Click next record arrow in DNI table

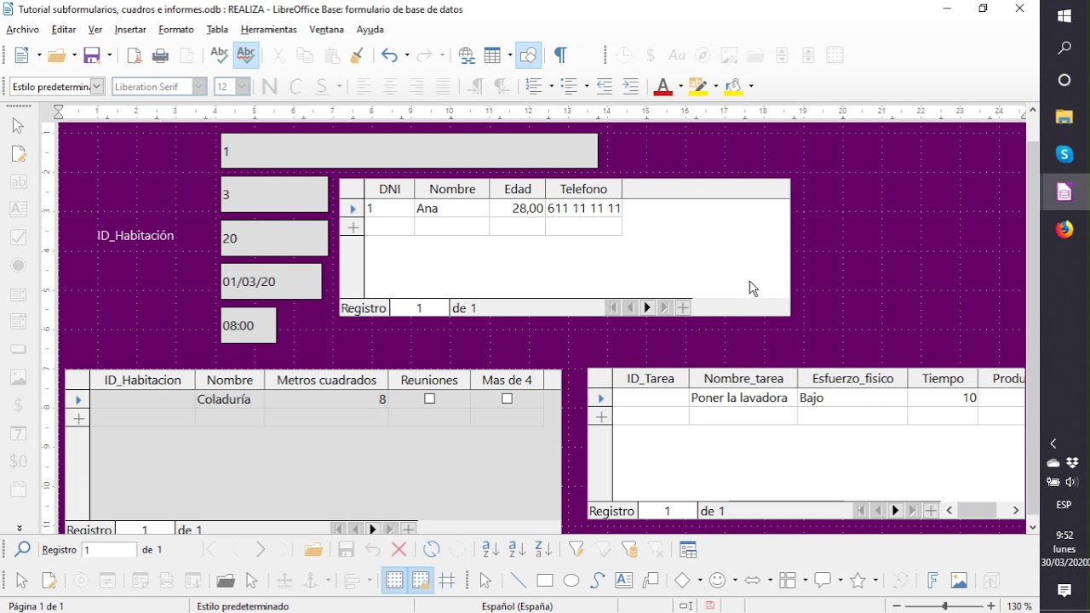click(647, 308)
